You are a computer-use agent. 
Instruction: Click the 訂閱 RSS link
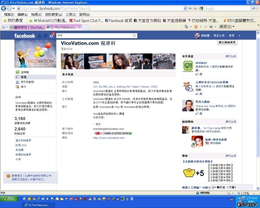21,145
